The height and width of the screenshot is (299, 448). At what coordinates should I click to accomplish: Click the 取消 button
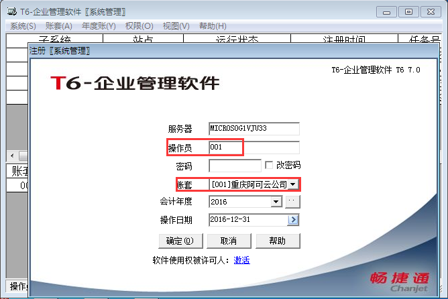(230, 241)
